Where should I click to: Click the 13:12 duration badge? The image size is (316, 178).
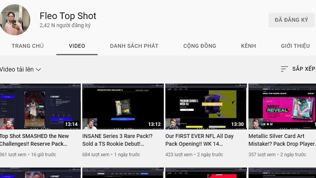point(155,124)
